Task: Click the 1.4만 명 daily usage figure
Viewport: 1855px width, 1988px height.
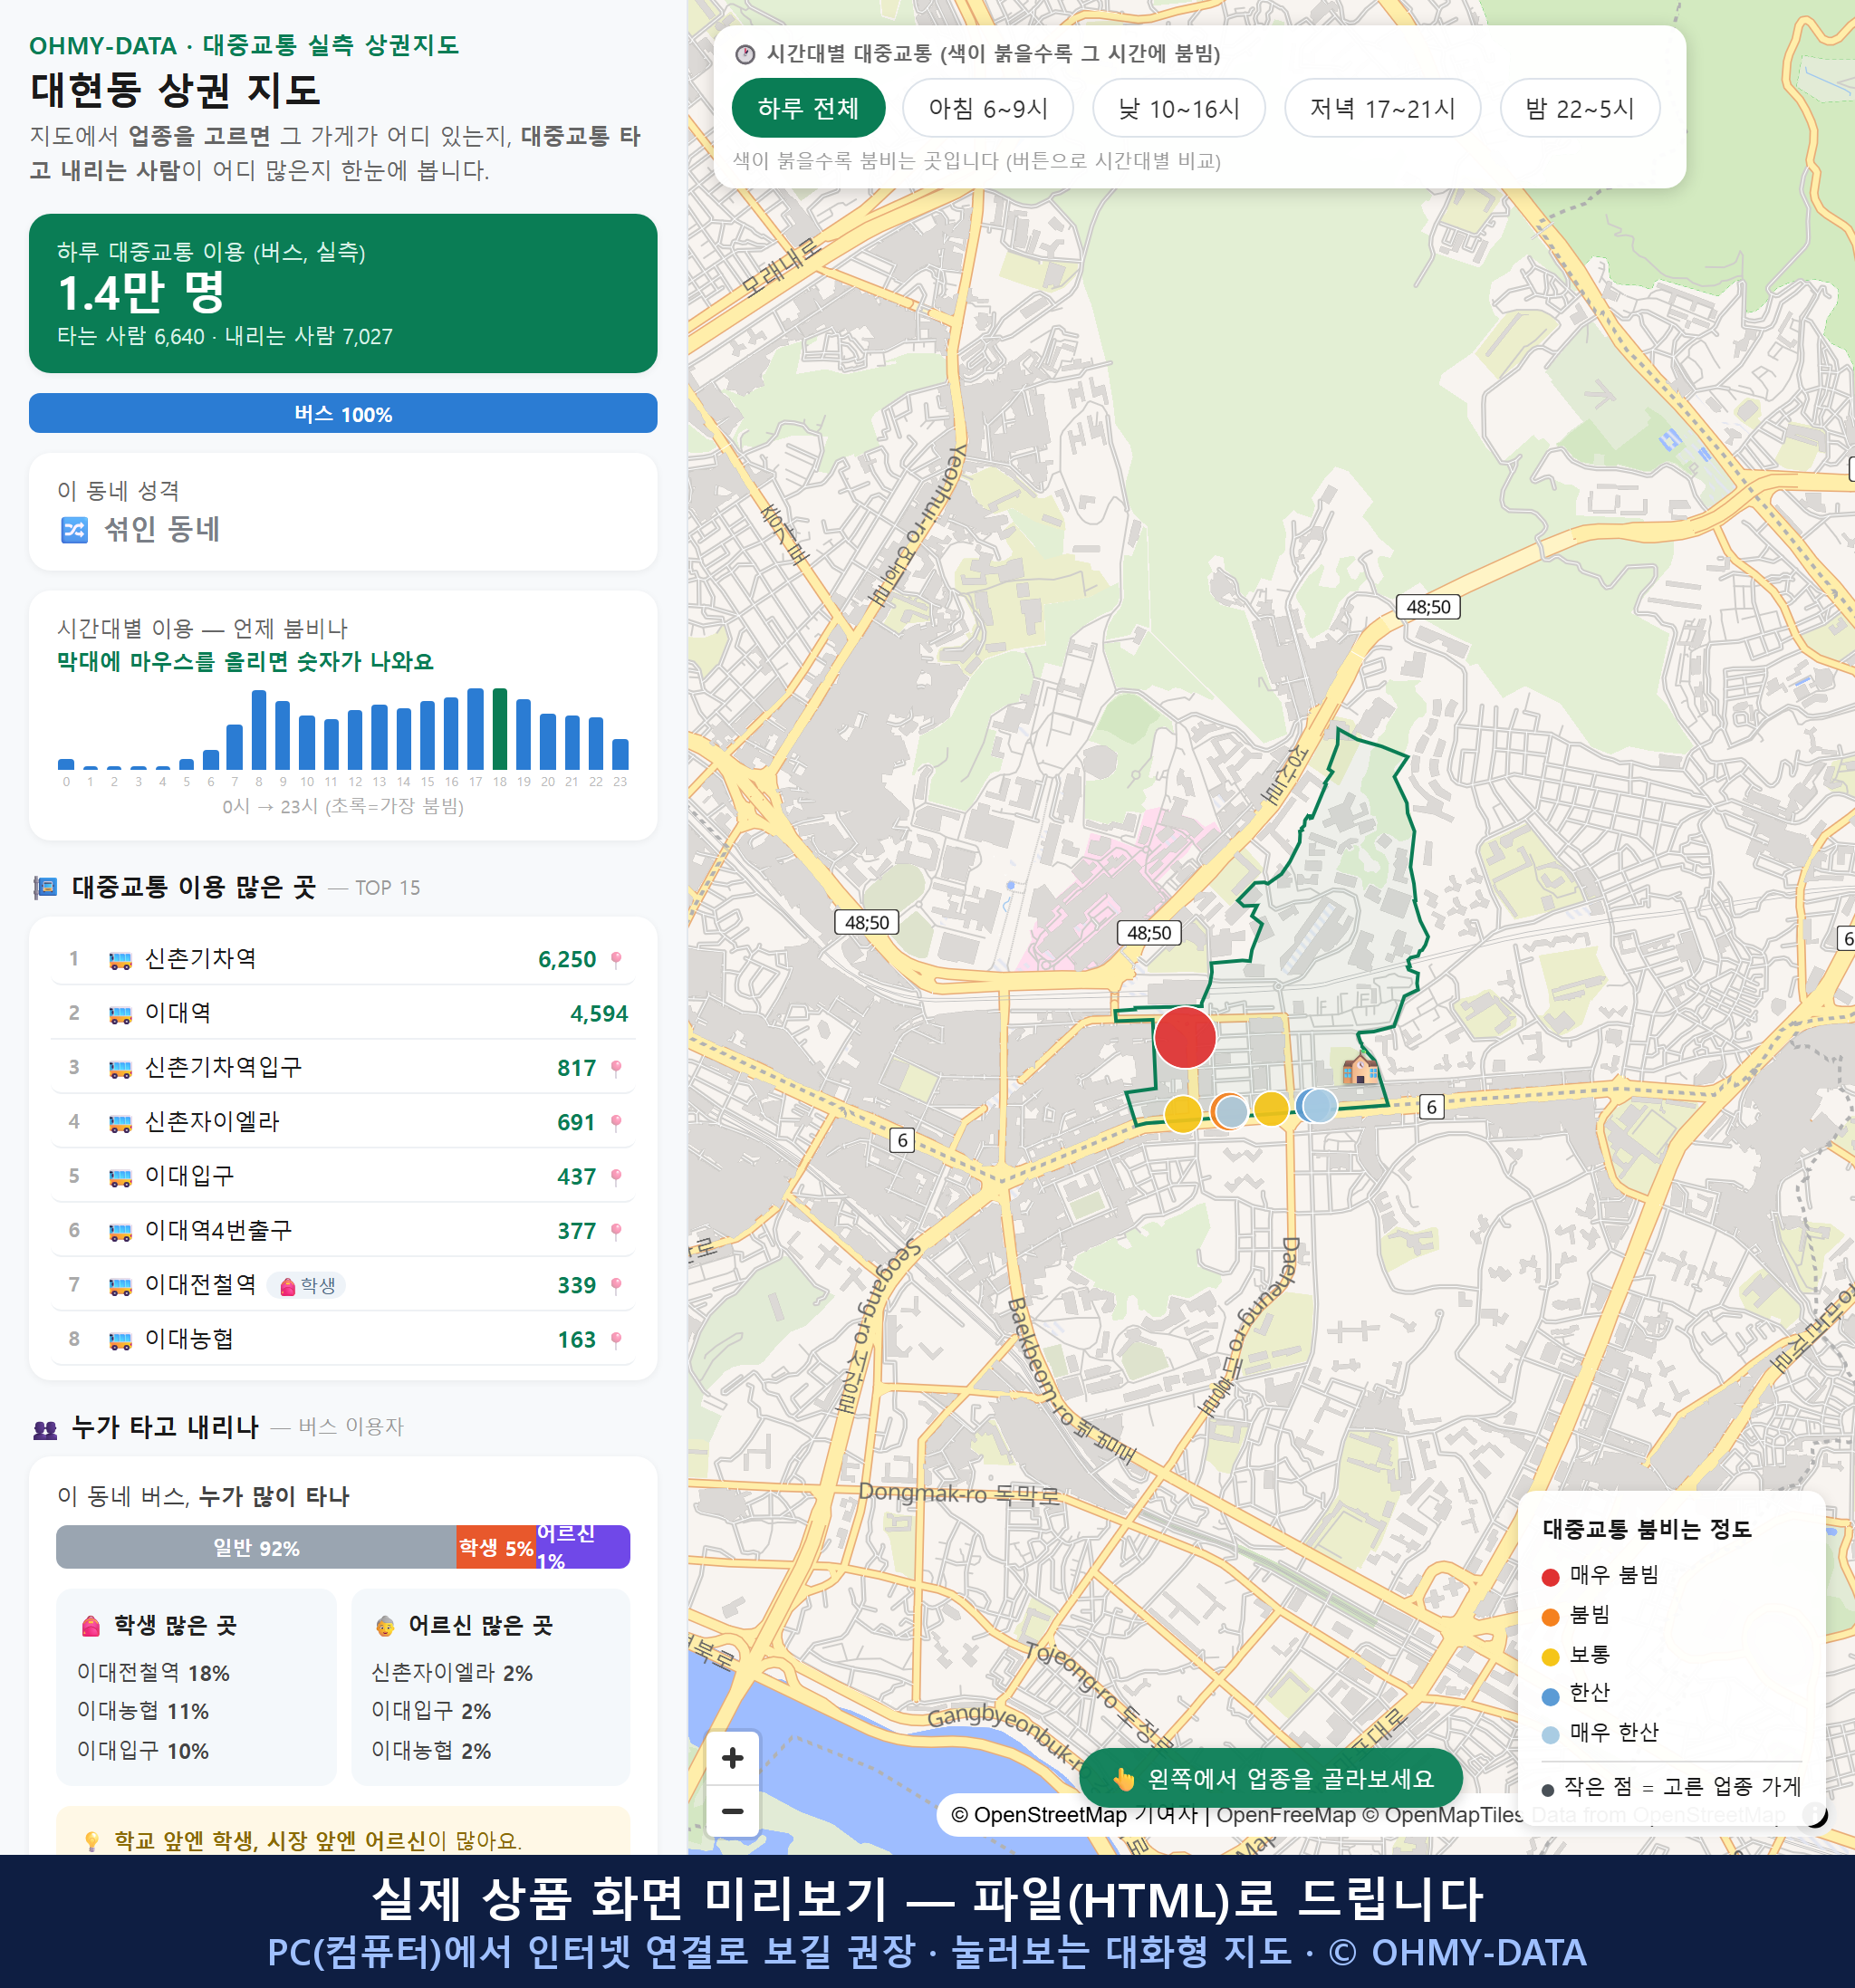Action: [x=141, y=292]
